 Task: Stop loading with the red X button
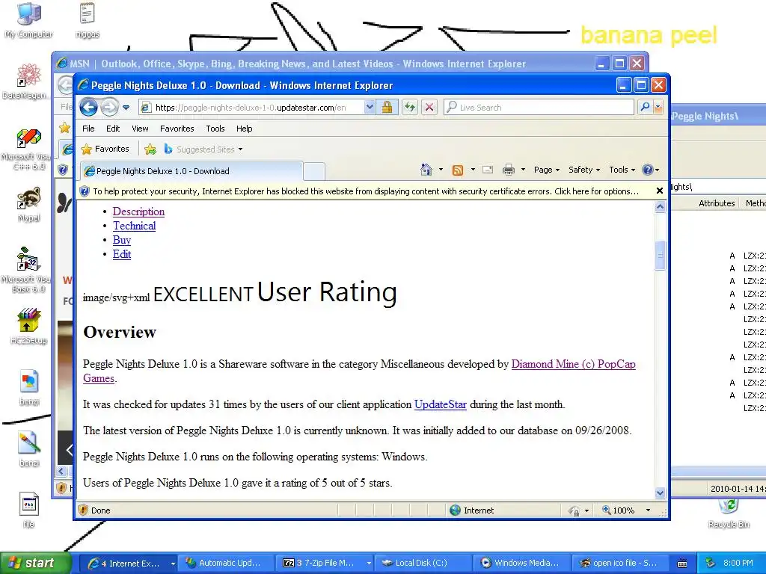(x=429, y=107)
